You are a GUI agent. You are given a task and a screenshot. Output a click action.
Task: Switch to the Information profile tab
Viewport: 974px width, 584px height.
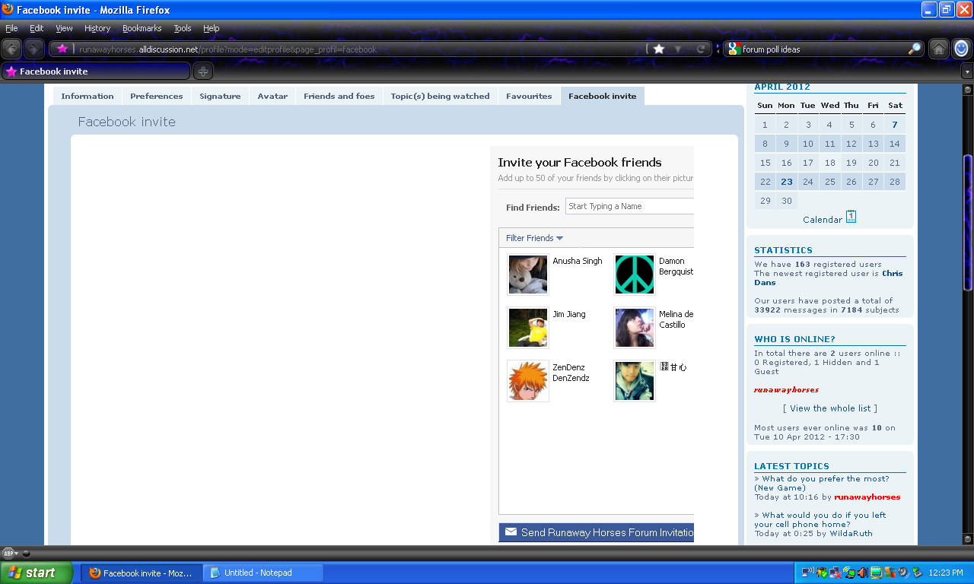point(88,96)
